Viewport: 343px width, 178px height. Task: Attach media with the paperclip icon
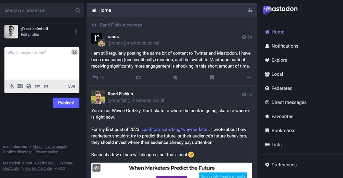pyautogui.click(x=12, y=86)
